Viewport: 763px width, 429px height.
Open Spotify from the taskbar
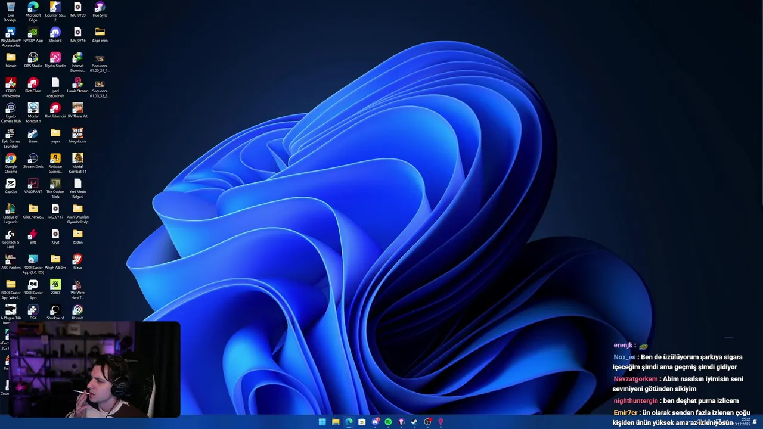[388, 422]
